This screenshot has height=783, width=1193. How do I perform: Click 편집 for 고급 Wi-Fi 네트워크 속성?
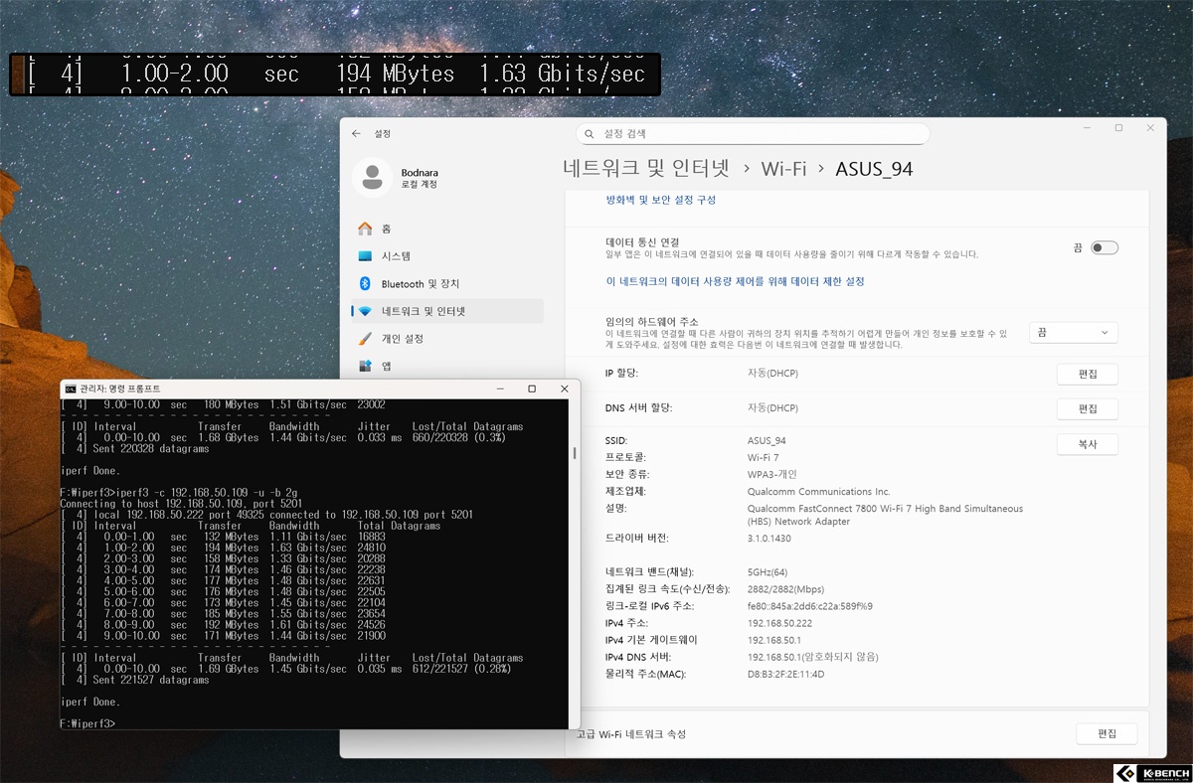coord(1107,734)
